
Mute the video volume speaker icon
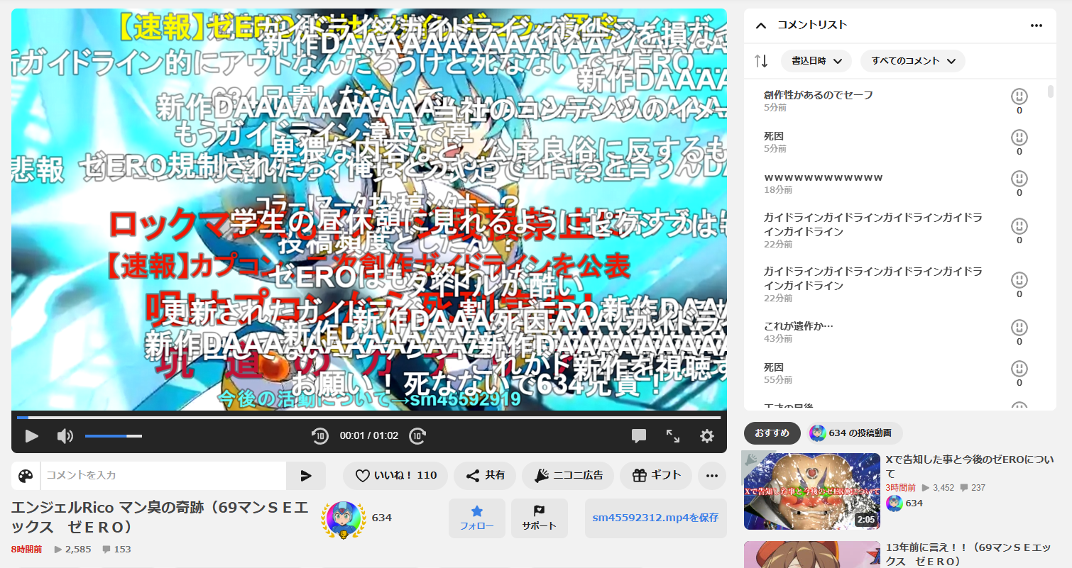(x=65, y=436)
